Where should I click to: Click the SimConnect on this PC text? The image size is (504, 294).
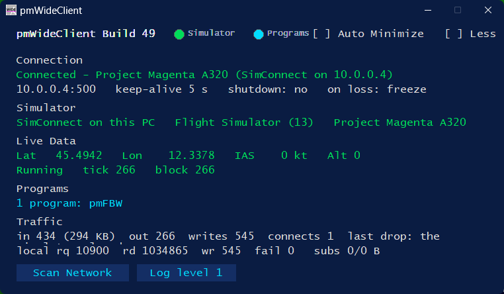85,122
